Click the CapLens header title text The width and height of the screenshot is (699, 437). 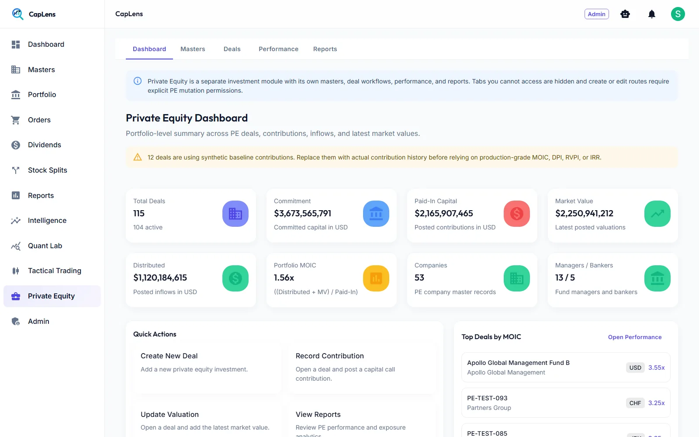point(129,14)
